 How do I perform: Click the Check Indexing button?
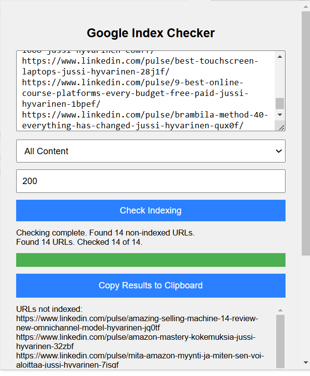tap(151, 211)
